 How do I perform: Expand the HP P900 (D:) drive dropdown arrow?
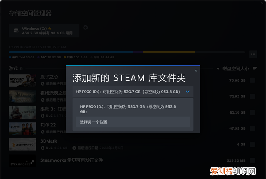point(187,92)
